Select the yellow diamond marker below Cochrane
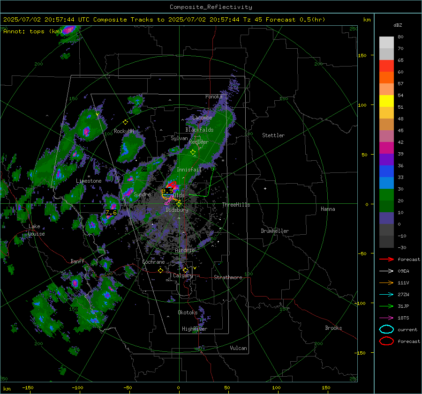422x394 pixels. click(x=161, y=271)
